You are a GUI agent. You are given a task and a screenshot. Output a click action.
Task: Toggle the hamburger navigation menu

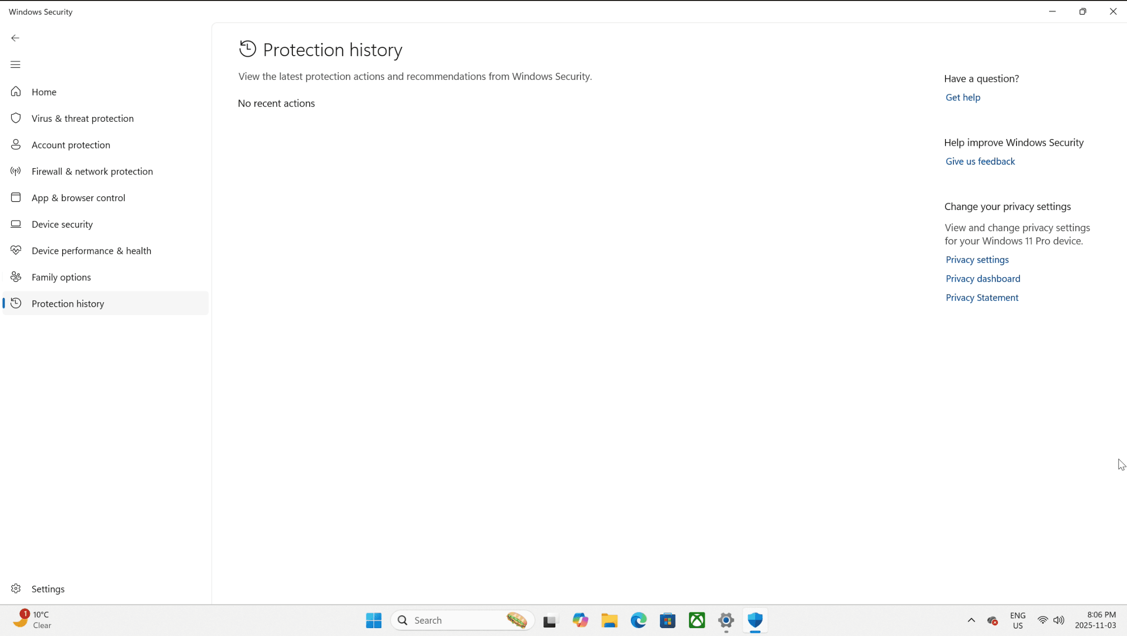(15, 65)
